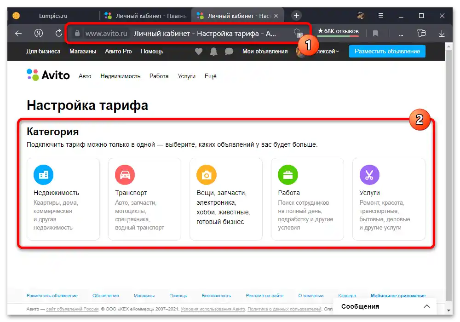This screenshot has width=460, height=322.
Task: Go back with the browser back arrow
Action: click(18, 34)
